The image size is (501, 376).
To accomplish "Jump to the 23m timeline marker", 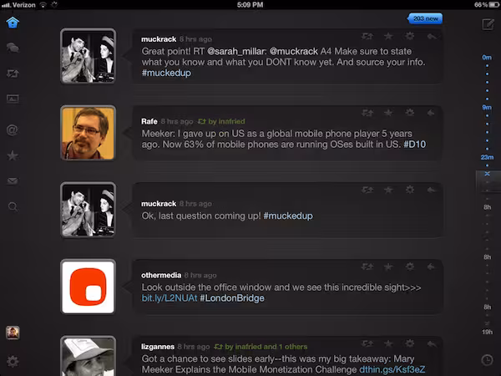I will 487,157.
